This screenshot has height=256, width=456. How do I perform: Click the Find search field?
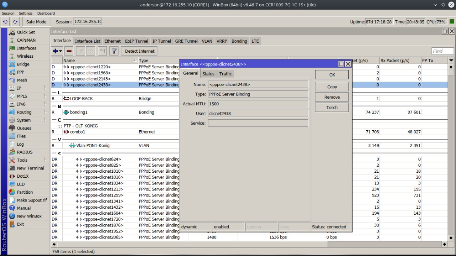tap(442, 51)
